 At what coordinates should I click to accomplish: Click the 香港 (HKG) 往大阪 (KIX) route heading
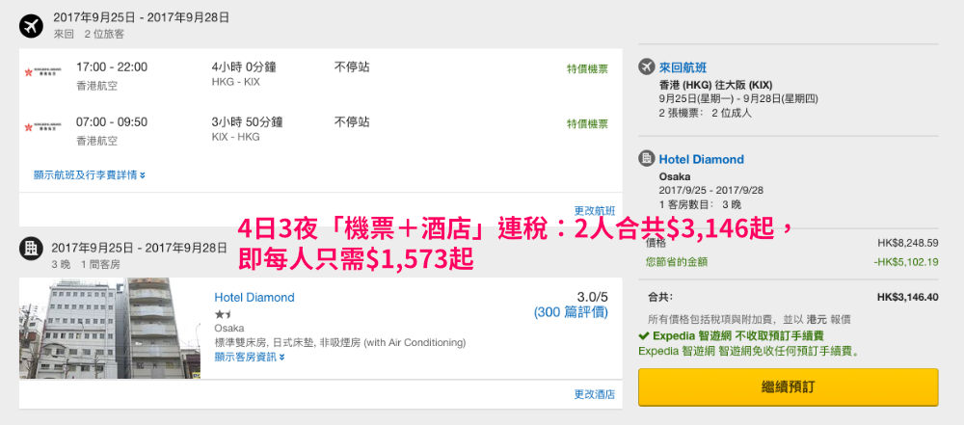[715, 85]
